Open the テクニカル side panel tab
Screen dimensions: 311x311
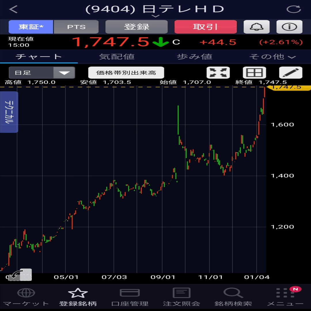click(x=9, y=112)
